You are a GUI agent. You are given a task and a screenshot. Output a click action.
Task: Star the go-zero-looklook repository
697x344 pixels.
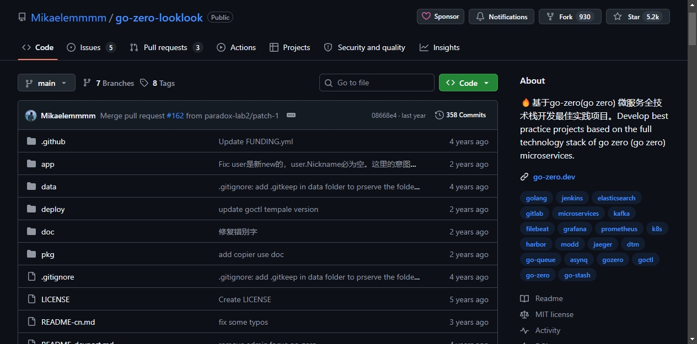[637, 17]
